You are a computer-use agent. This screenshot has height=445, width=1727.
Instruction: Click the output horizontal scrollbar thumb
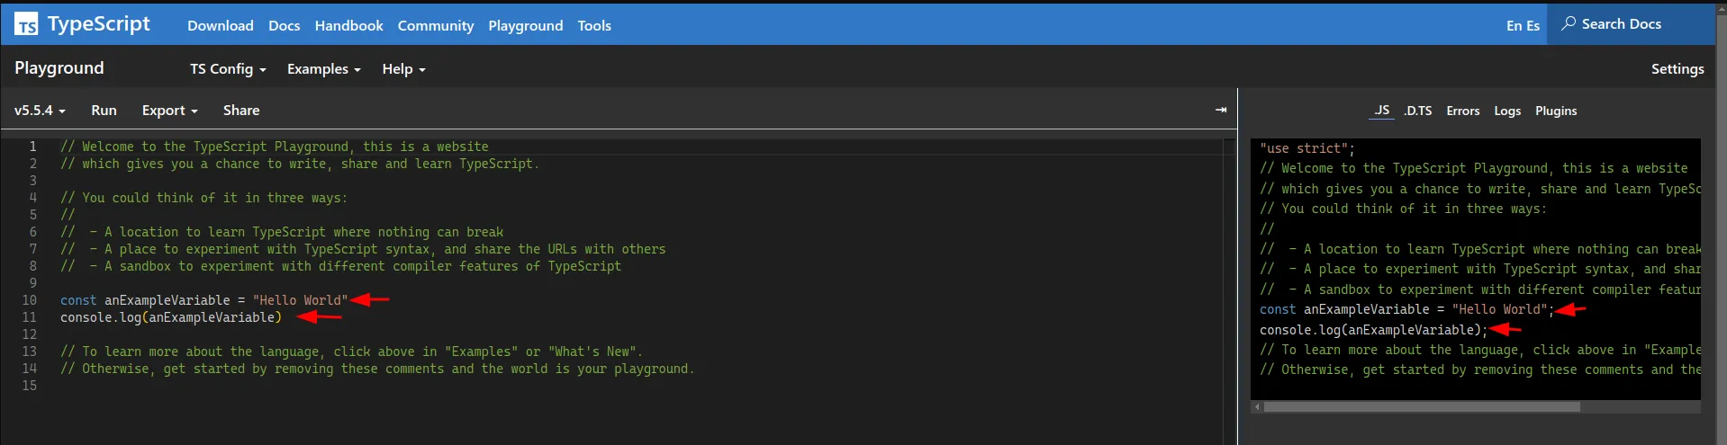point(1422,407)
